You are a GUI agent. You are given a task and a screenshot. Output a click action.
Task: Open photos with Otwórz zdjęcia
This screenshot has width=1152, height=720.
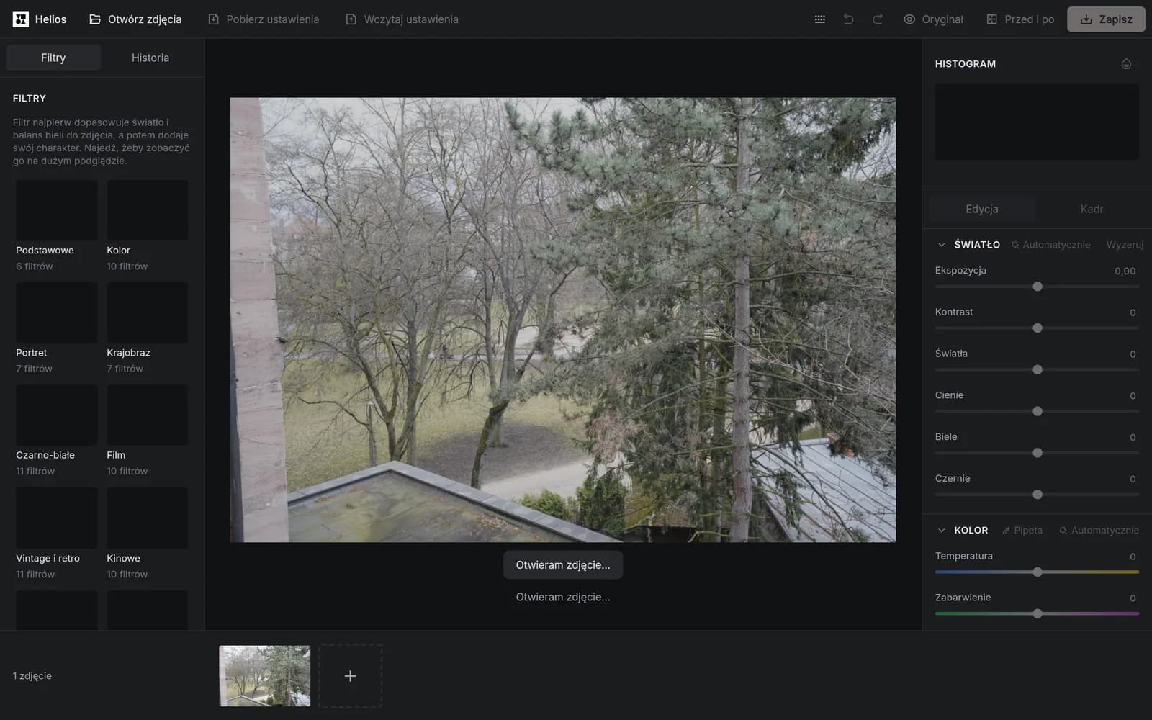[x=135, y=19]
